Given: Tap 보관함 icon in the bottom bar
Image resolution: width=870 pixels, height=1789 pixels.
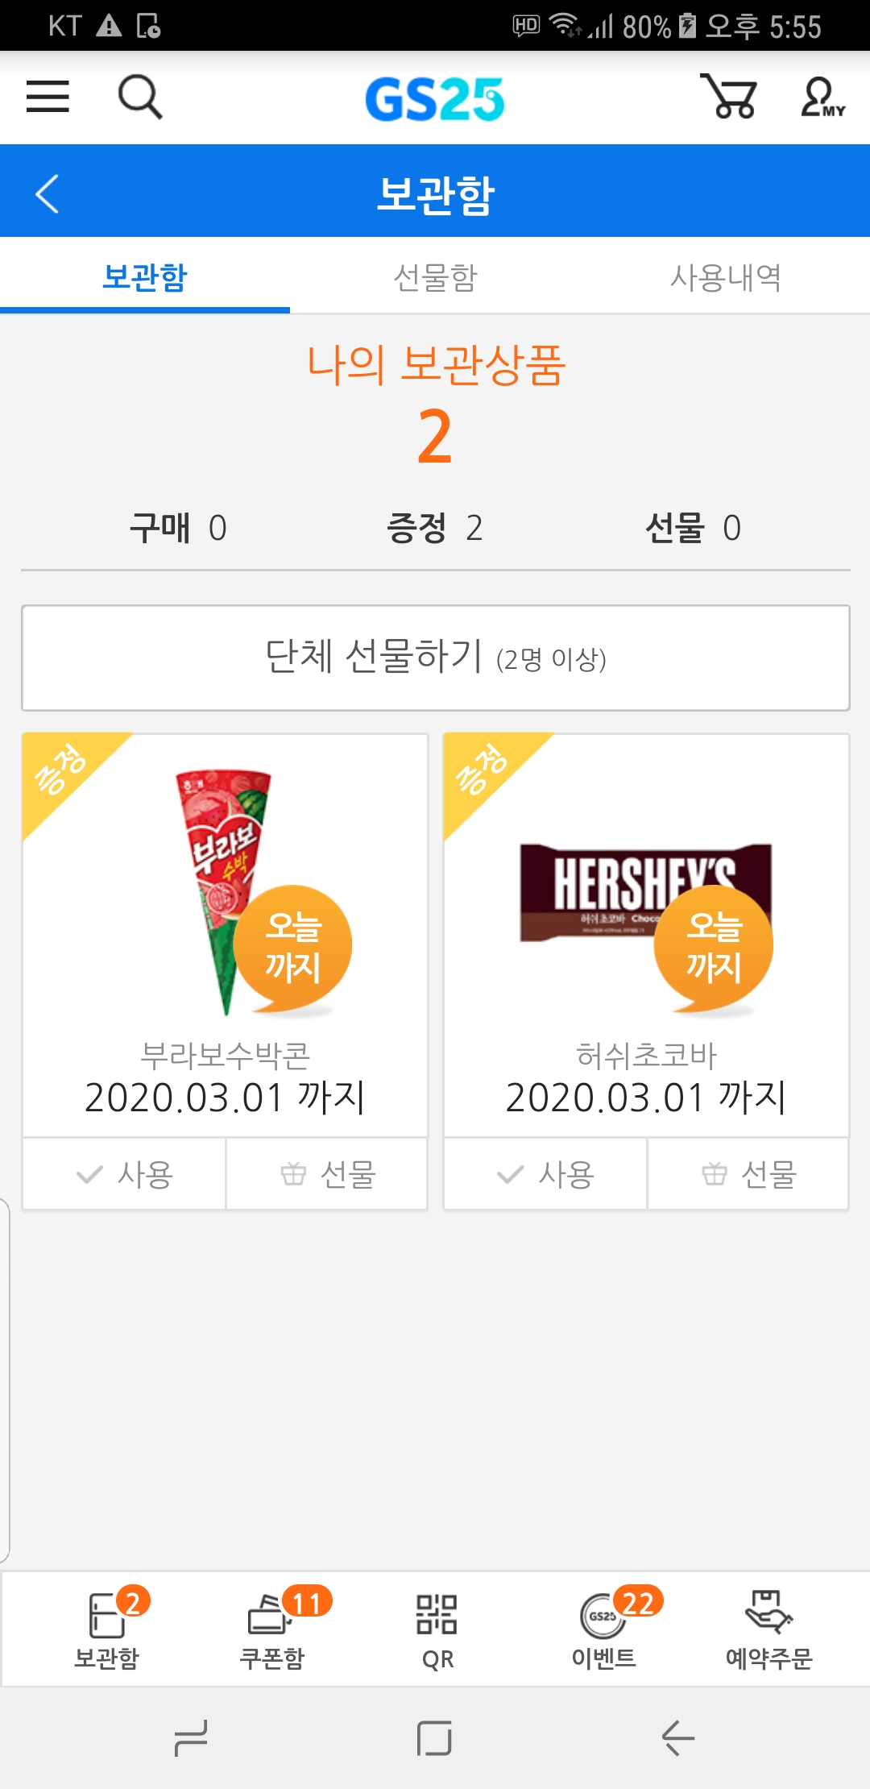Looking at the screenshot, I should point(107,1629).
